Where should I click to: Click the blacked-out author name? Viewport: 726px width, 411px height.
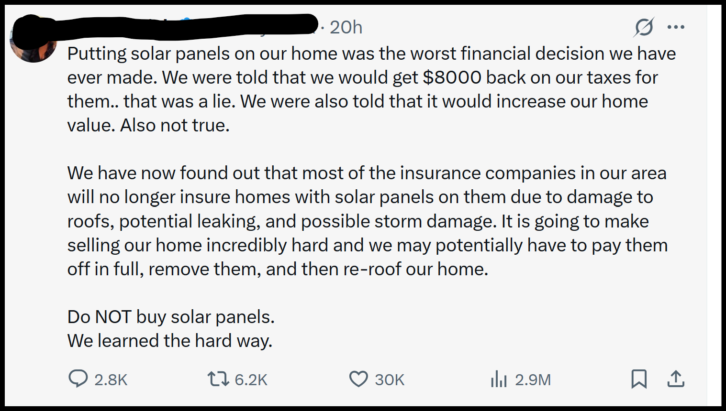165,26
